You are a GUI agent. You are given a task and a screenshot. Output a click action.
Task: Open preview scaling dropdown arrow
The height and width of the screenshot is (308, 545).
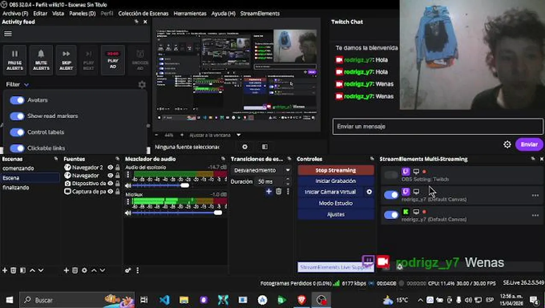coord(239,135)
